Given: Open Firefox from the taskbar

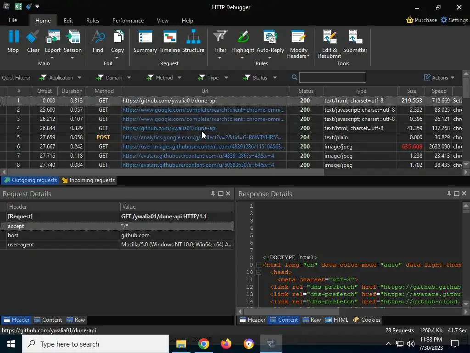Looking at the screenshot, I should click(226, 344).
